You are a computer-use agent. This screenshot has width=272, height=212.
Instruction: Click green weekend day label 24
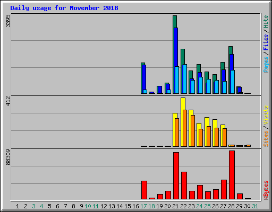coord(199,206)
